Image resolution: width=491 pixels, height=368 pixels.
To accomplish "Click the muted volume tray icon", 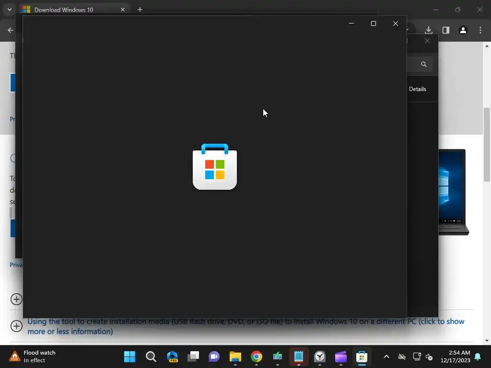I will tap(429, 356).
